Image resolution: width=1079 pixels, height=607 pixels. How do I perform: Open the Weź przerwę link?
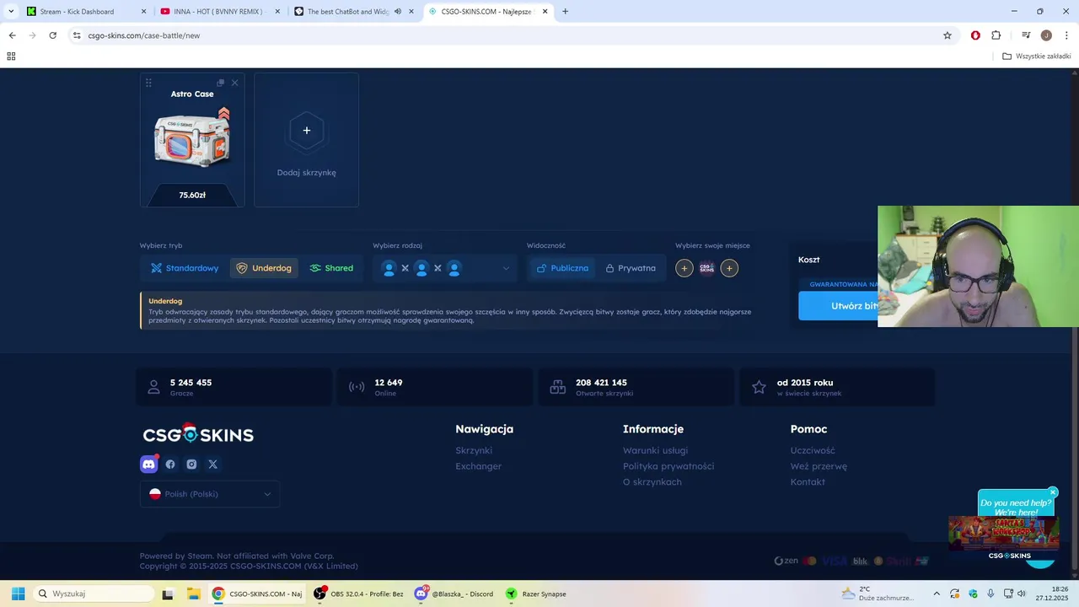[819, 466]
